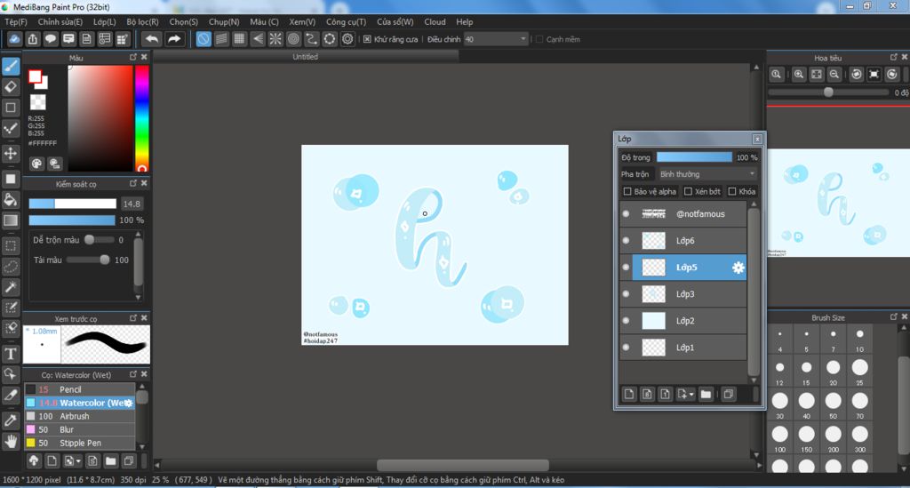Image resolution: width=910 pixels, height=488 pixels.
Task: Close the Lớp panel window
Action: tap(757, 140)
